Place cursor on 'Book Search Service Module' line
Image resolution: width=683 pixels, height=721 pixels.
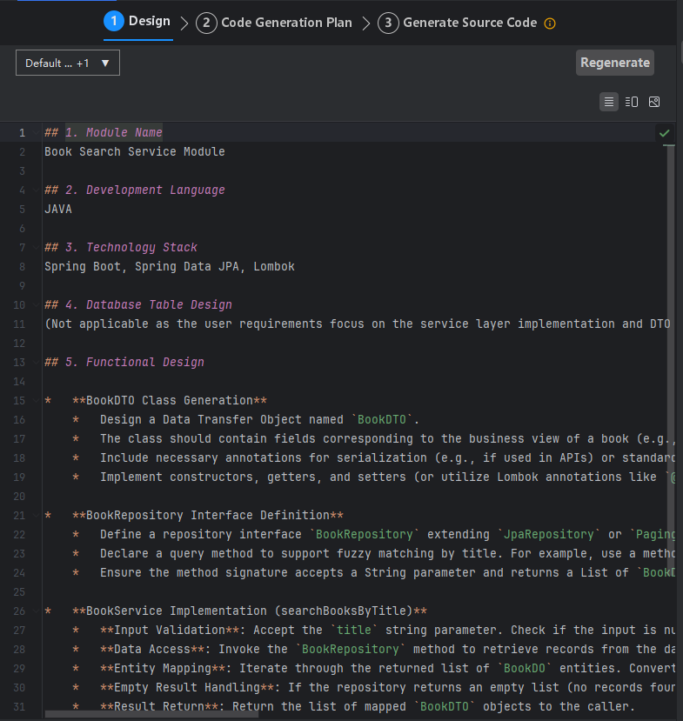(135, 151)
